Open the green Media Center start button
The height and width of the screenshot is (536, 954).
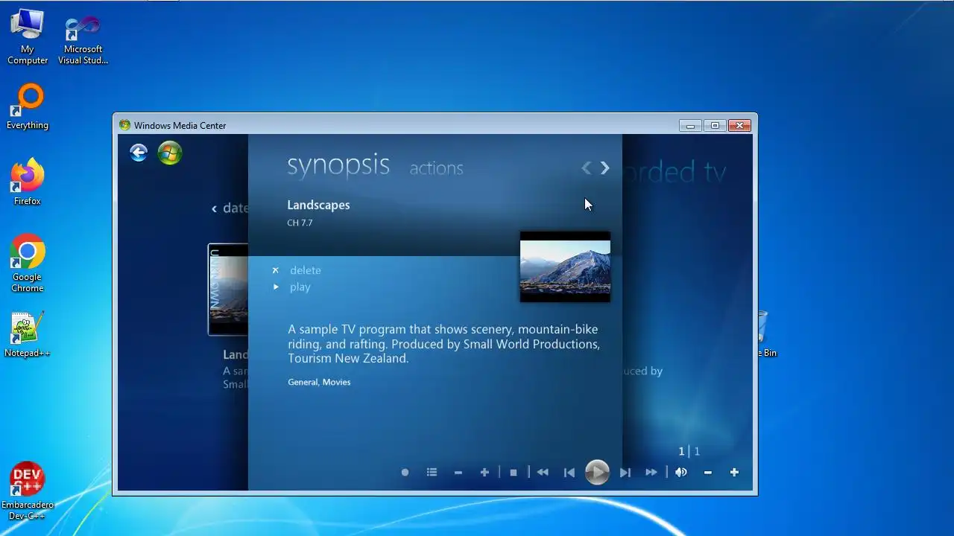pos(170,153)
